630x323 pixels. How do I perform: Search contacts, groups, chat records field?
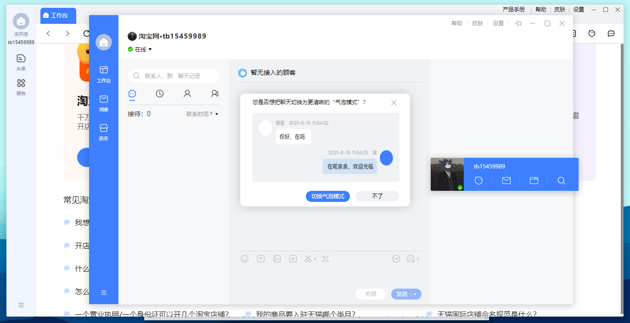point(174,76)
